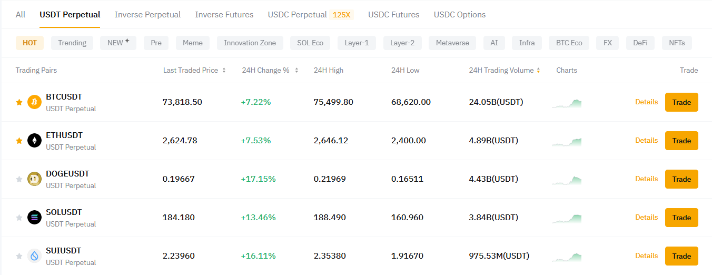Screen dimensions: 712x275
Task: Sort by Last Traded Price arrows
Action: tap(224, 70)
